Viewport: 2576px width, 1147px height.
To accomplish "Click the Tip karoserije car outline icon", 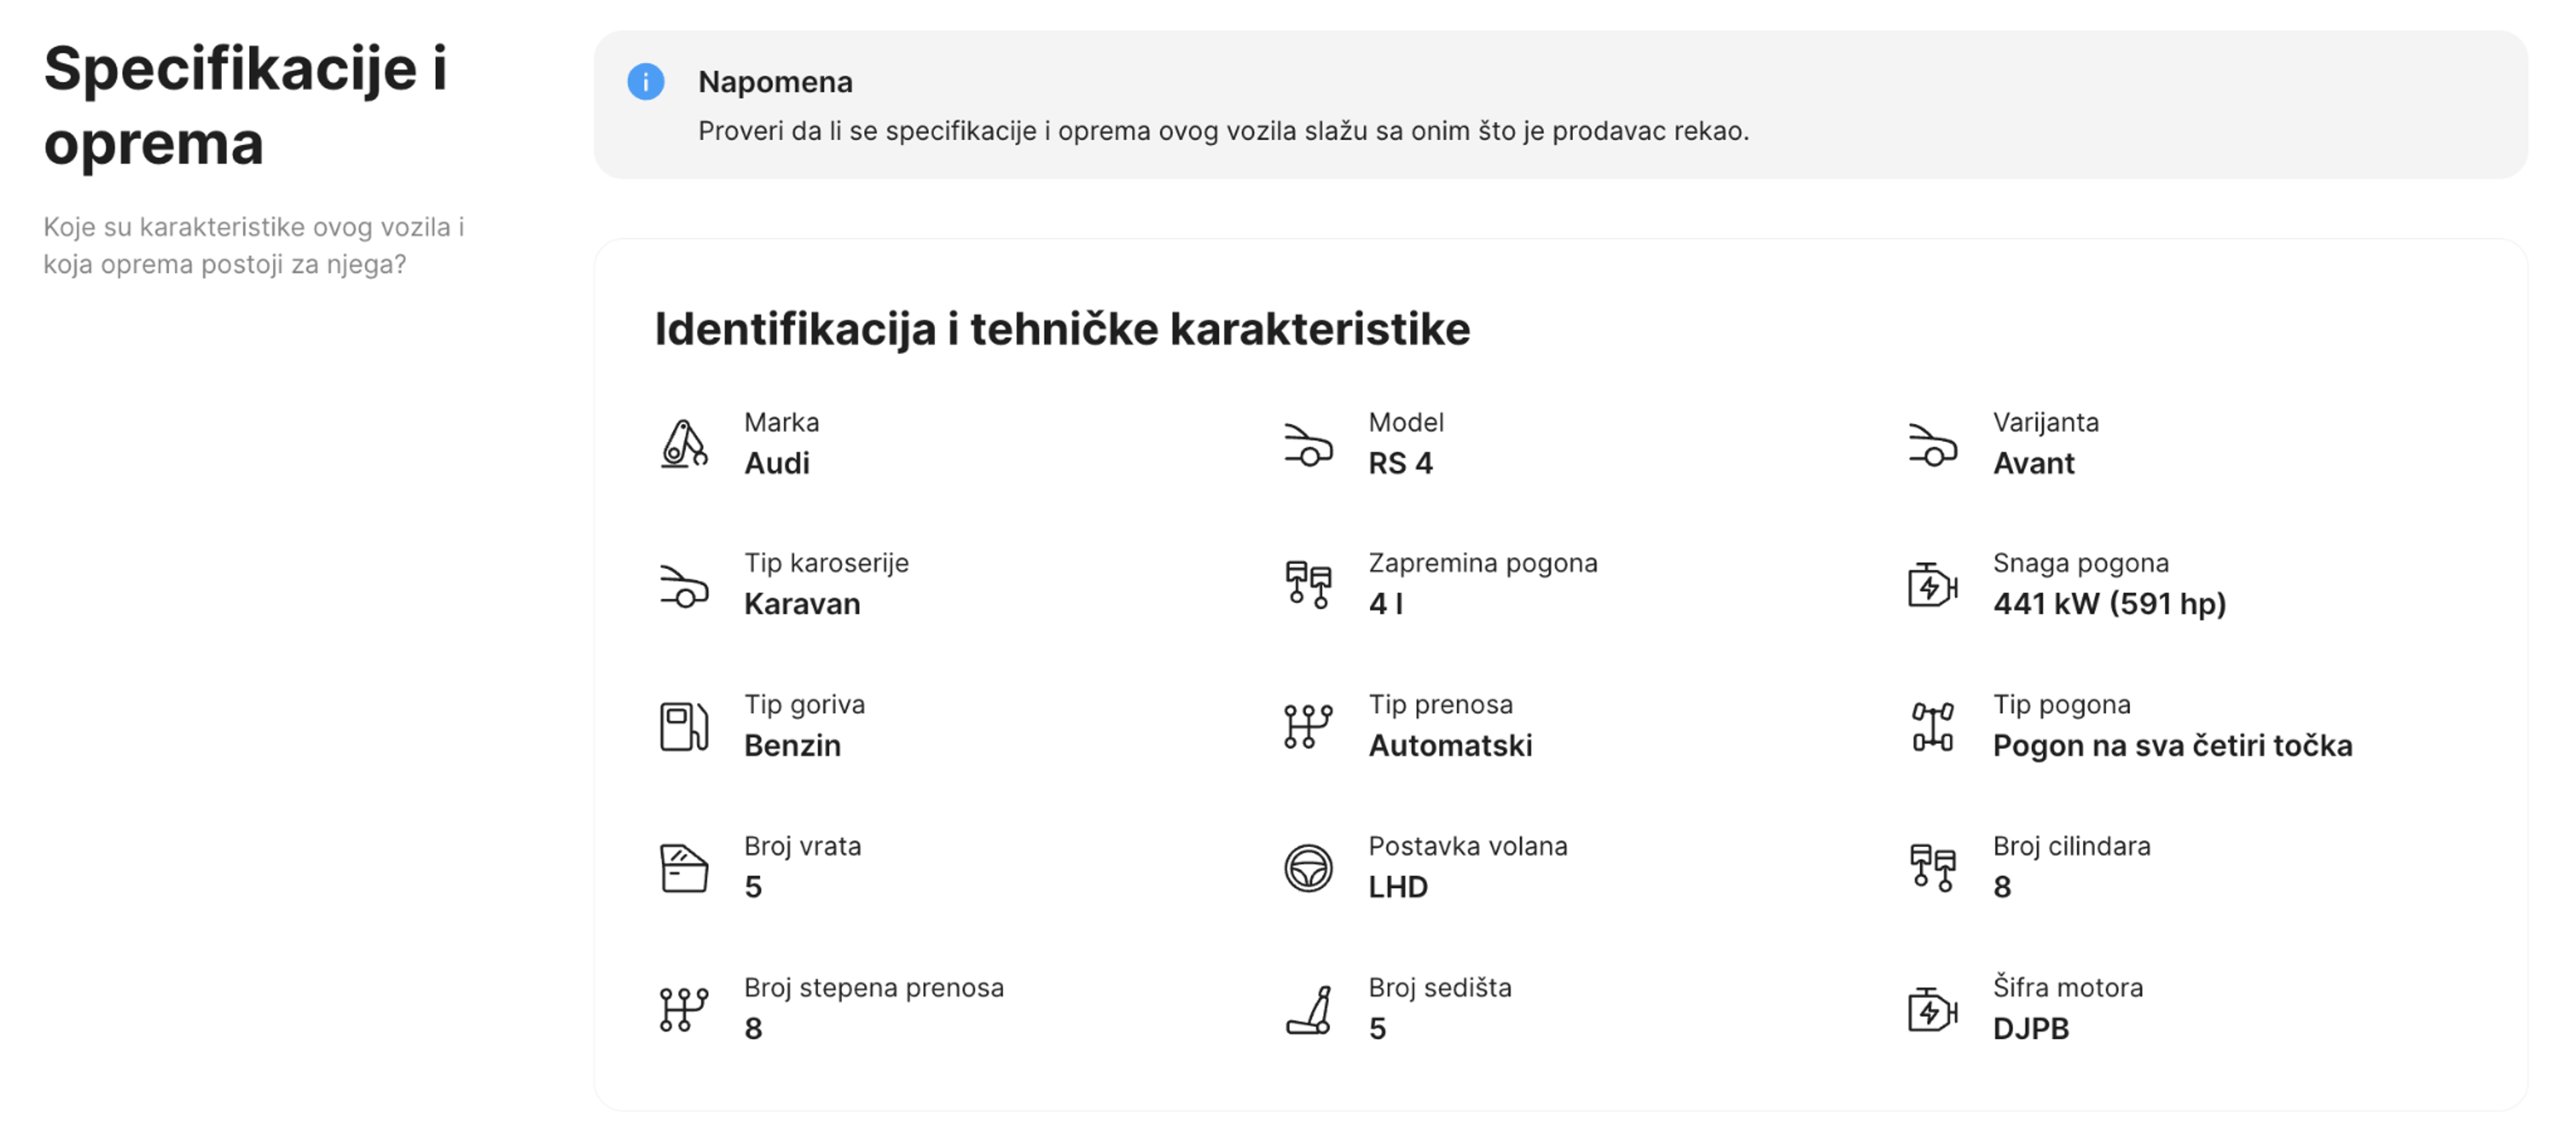I will click(684, 585).
